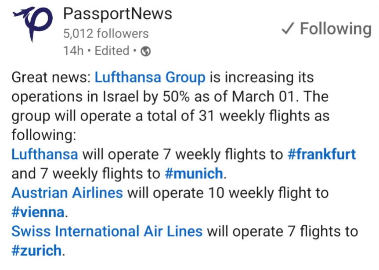
Task: Toggle the Following button
Action: 327,29
